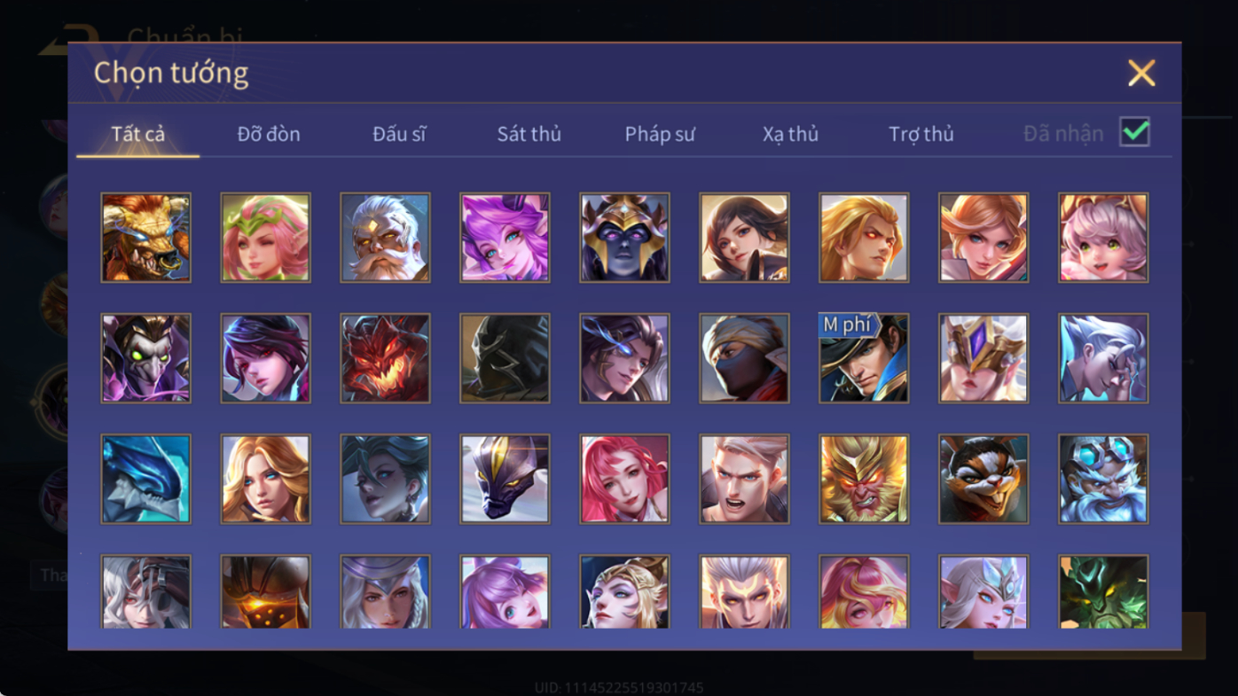1238x696 pixels.
Task: Switch to the 'Đỡ đòn' tab
Action: point(269,134)
